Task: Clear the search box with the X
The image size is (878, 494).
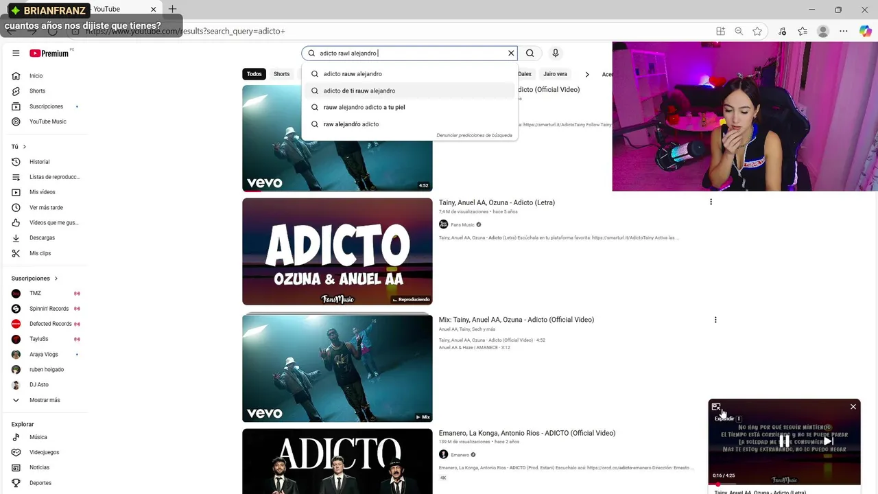Action: (511, 53)
